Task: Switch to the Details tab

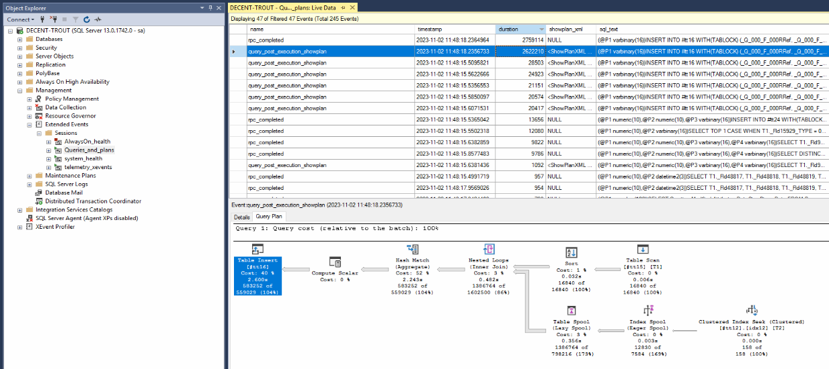Action: [241, 217]
